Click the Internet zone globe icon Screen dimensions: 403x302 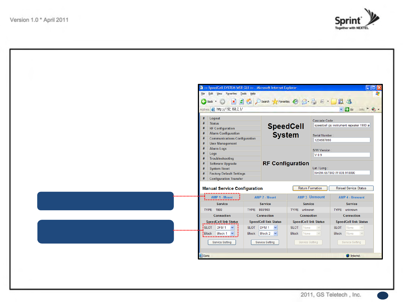click(x=348, y=256)
